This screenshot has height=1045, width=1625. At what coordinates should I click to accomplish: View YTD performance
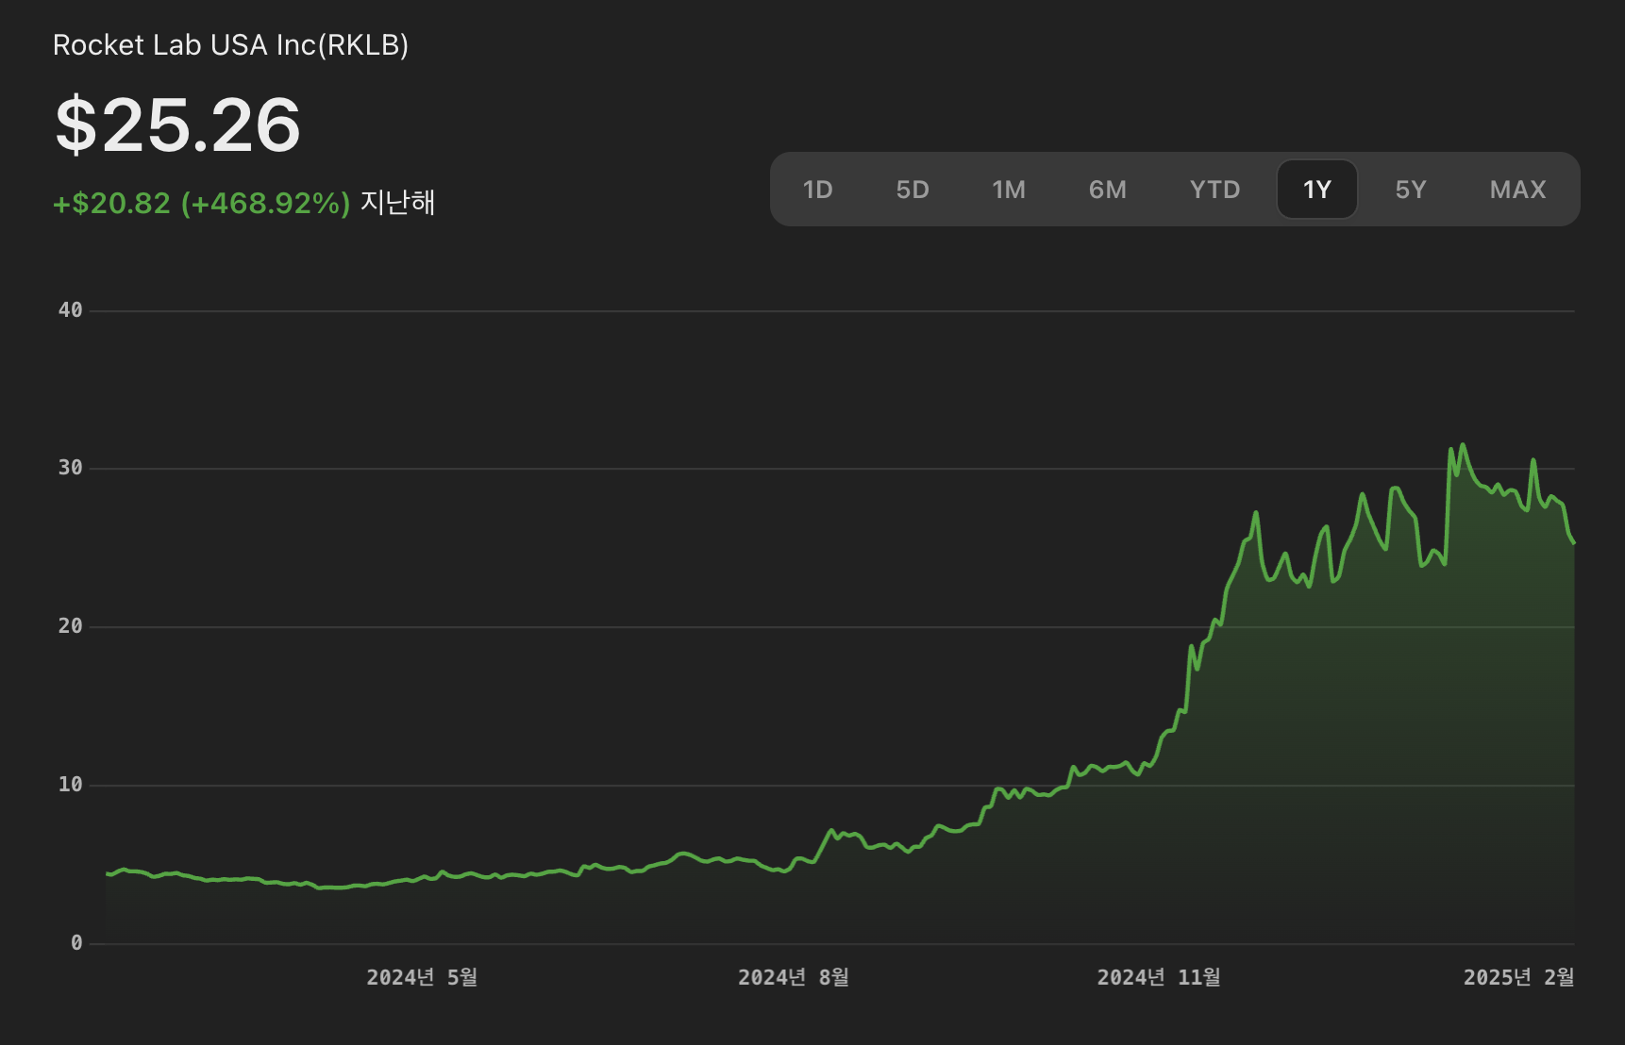[1215, 190]
